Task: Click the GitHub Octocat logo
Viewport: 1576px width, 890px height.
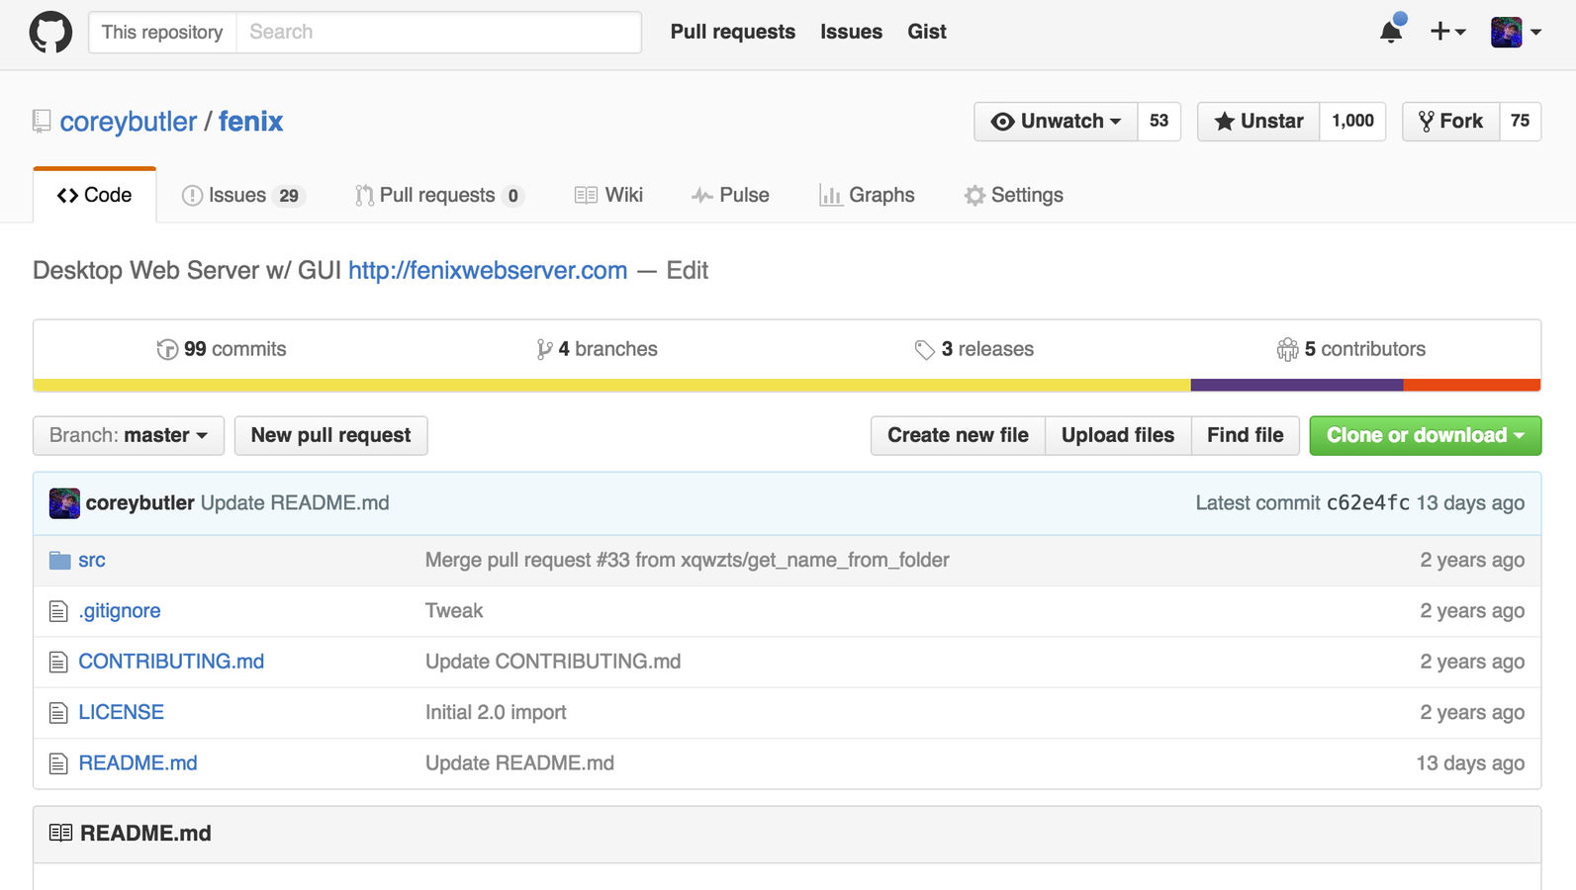Action: point(50,32)
